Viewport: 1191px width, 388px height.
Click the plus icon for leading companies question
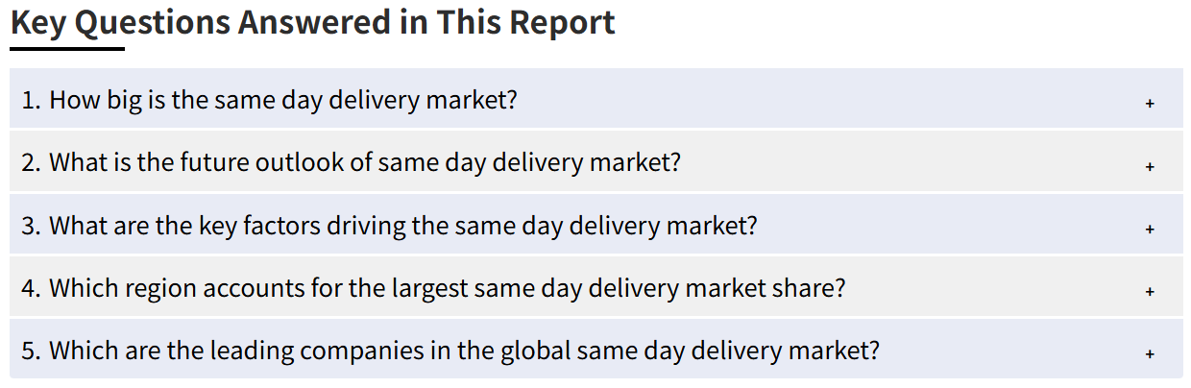(x=1149, y=354)
